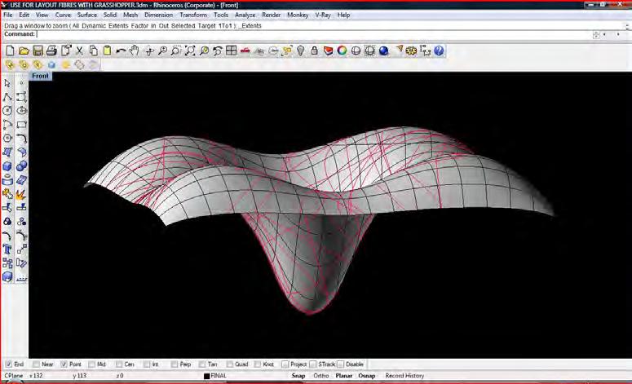Enable the Mid object snap checkbox
Viewport: 632px width, 384px height.
pyautogui.click(x=91, y=364)
